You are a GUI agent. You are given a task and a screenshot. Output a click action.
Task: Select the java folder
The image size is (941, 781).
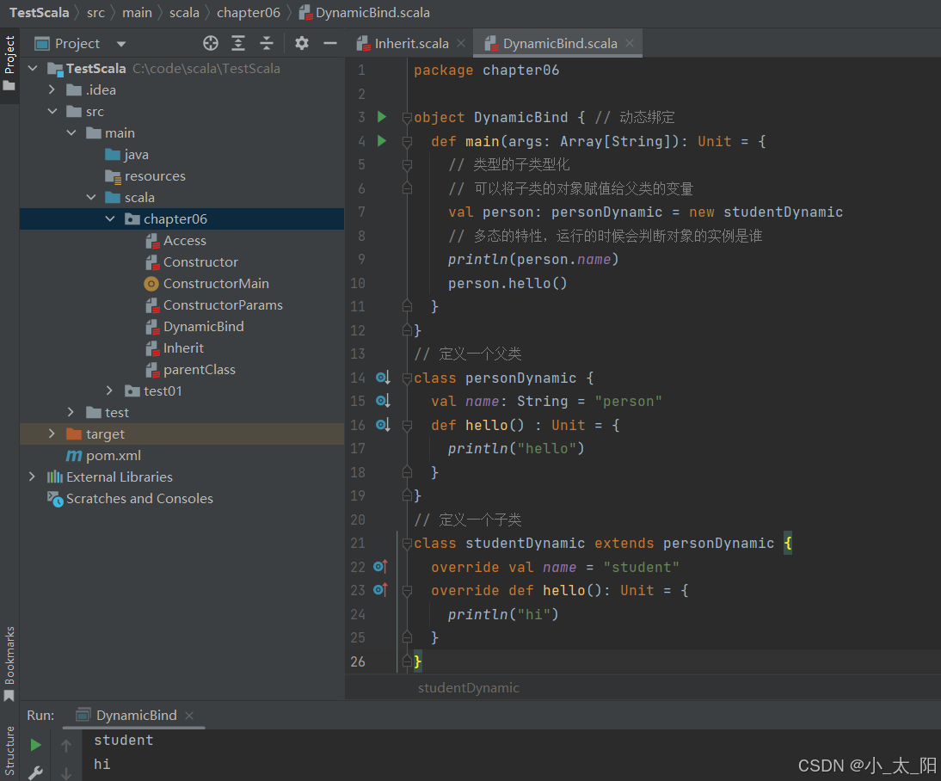[127, 154]
